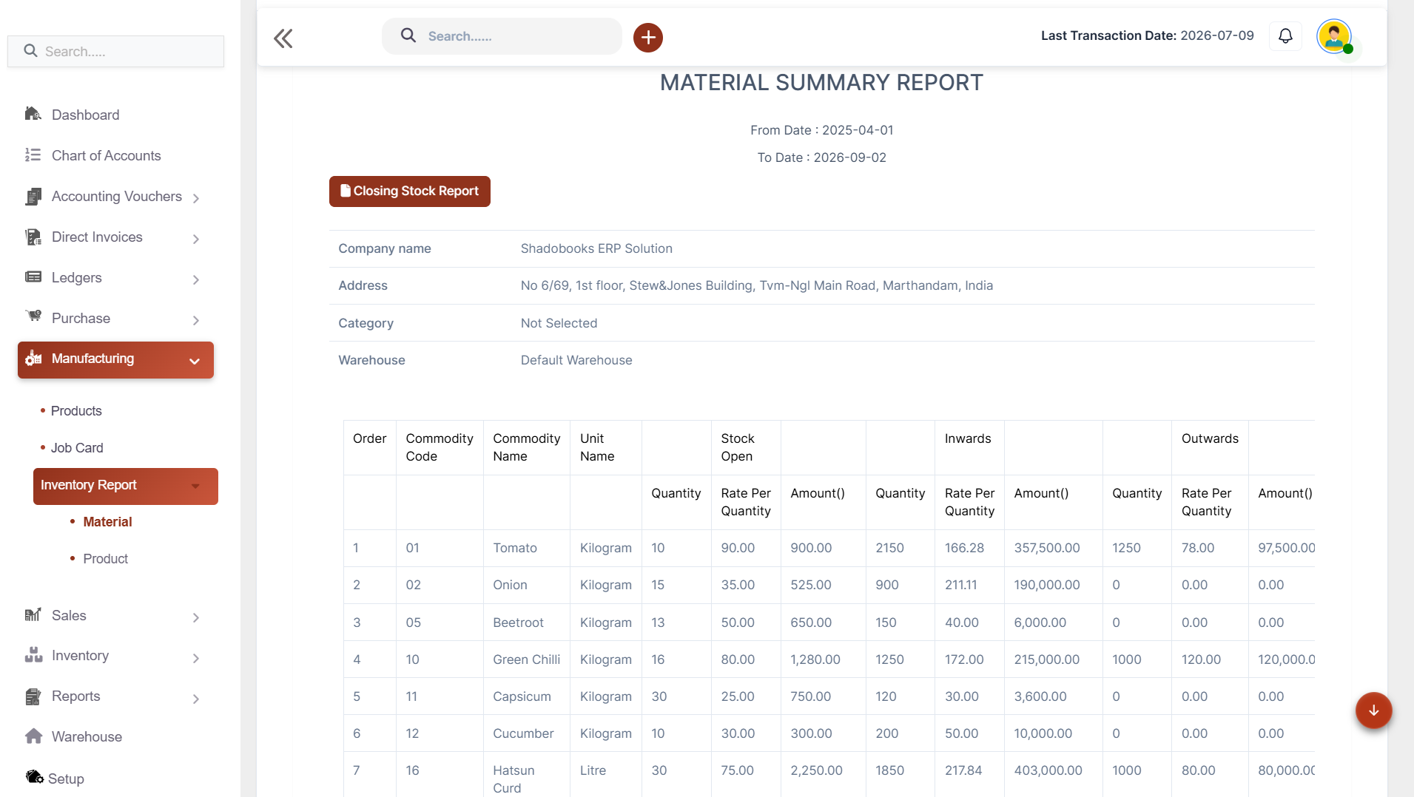
Task: Collapse Inventory Report dropdown arrow
Action: [x=195, y=486]
